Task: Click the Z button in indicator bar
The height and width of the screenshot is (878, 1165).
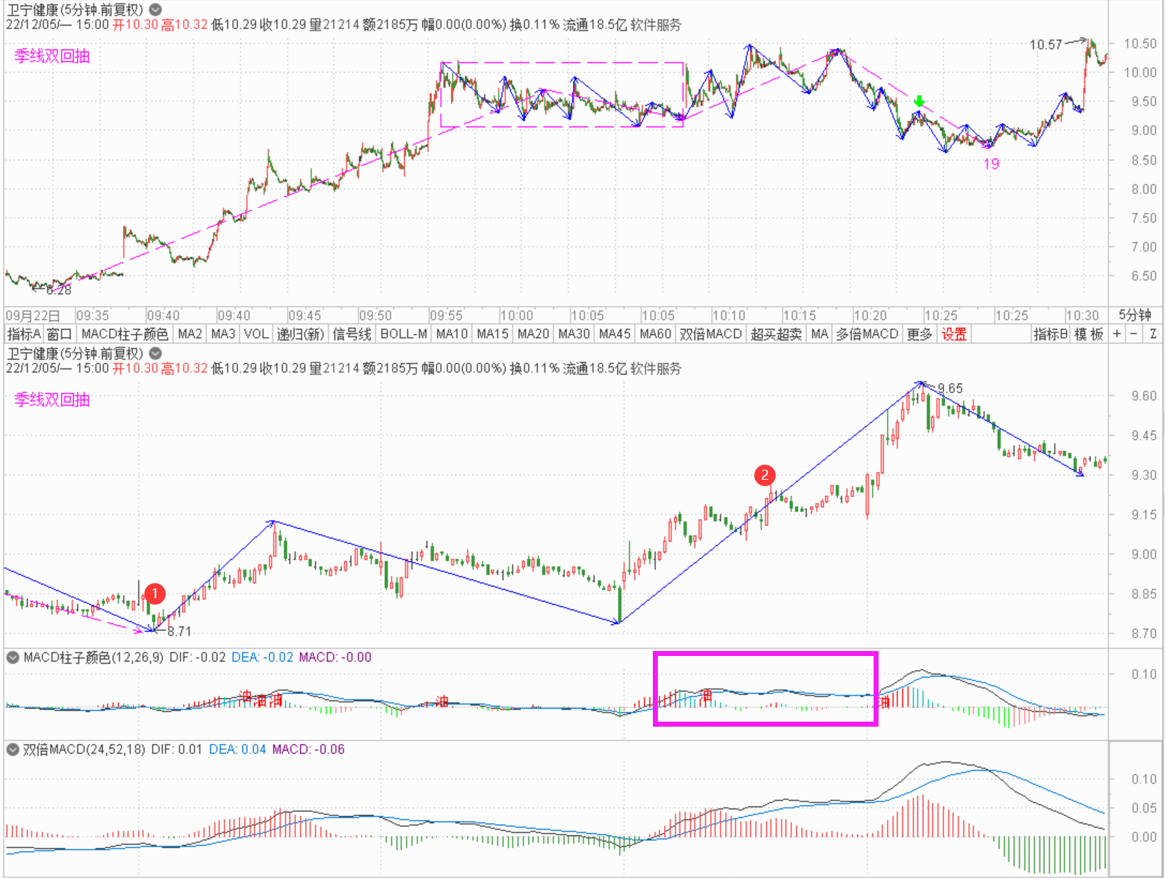Action: pos(1153,334)
